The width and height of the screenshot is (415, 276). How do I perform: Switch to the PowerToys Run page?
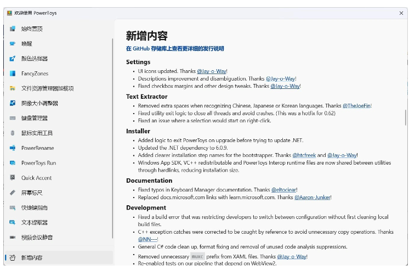[38, 163]
